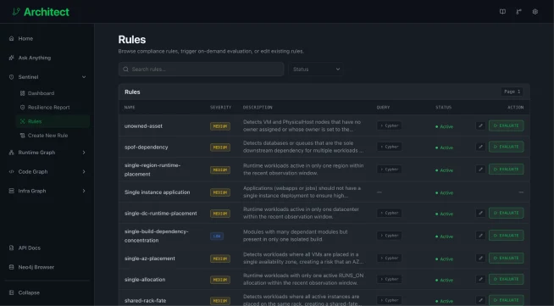This screenshot has height=306, width=554.
Task: Evaluate the single-allocation rule
Action: pyautogui.click(x=506, y=279)
